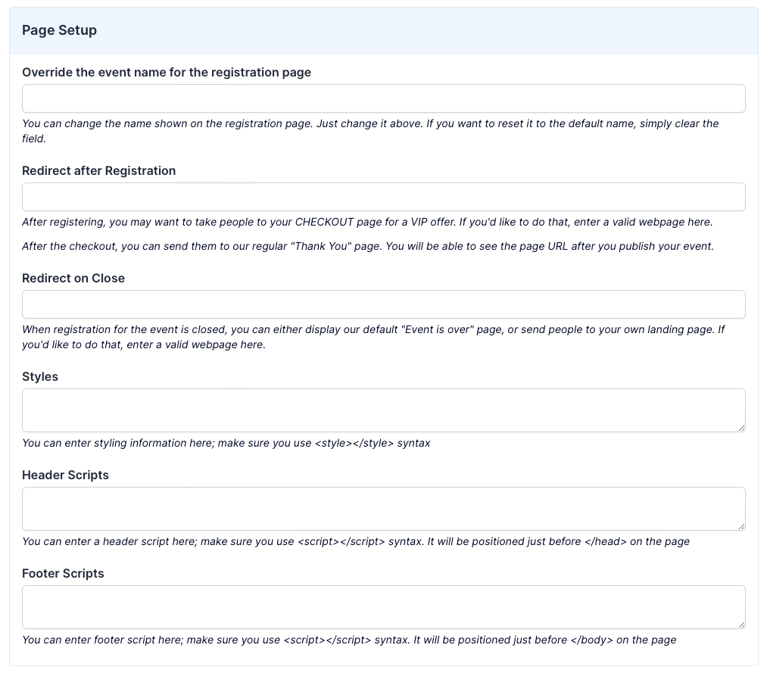Click the CHECKOUT page VIP offer hint

click(x=367, y=223)
